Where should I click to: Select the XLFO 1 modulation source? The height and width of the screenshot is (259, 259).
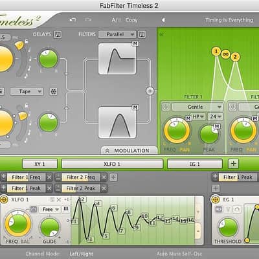(112, 164)
